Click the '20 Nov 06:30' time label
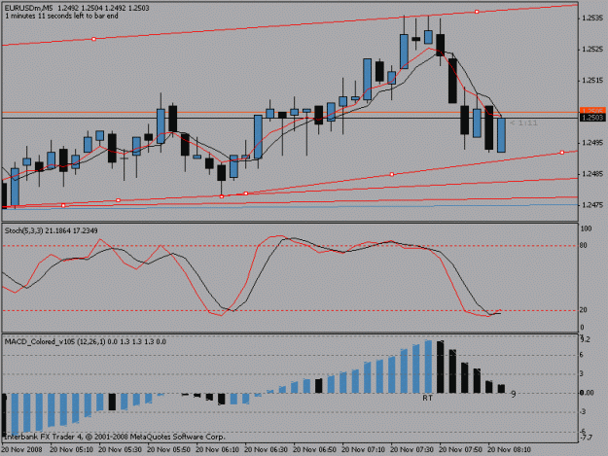Viewport: 608px width, 456px height. 266,449
